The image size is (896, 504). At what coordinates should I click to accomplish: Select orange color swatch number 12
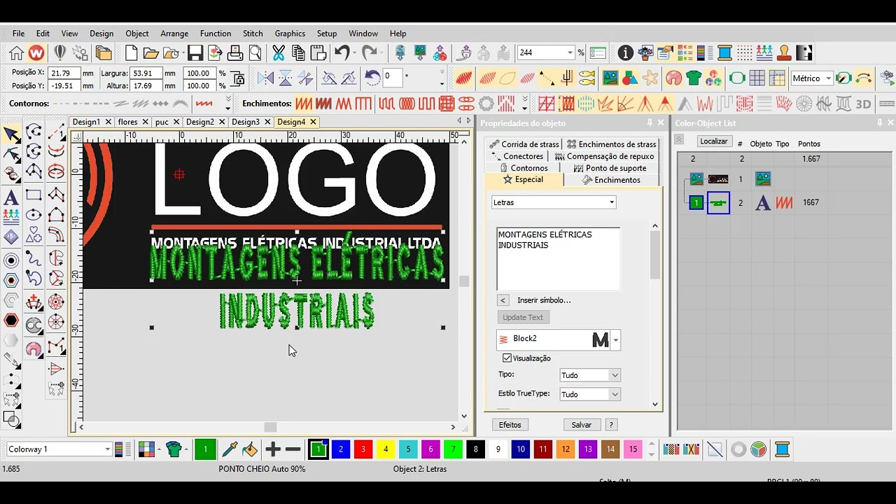(566, 449)
